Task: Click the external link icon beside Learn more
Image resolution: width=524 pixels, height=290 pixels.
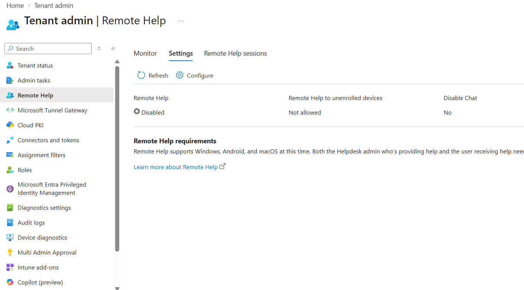Action: pyautogui.click(x=222, y=166)
